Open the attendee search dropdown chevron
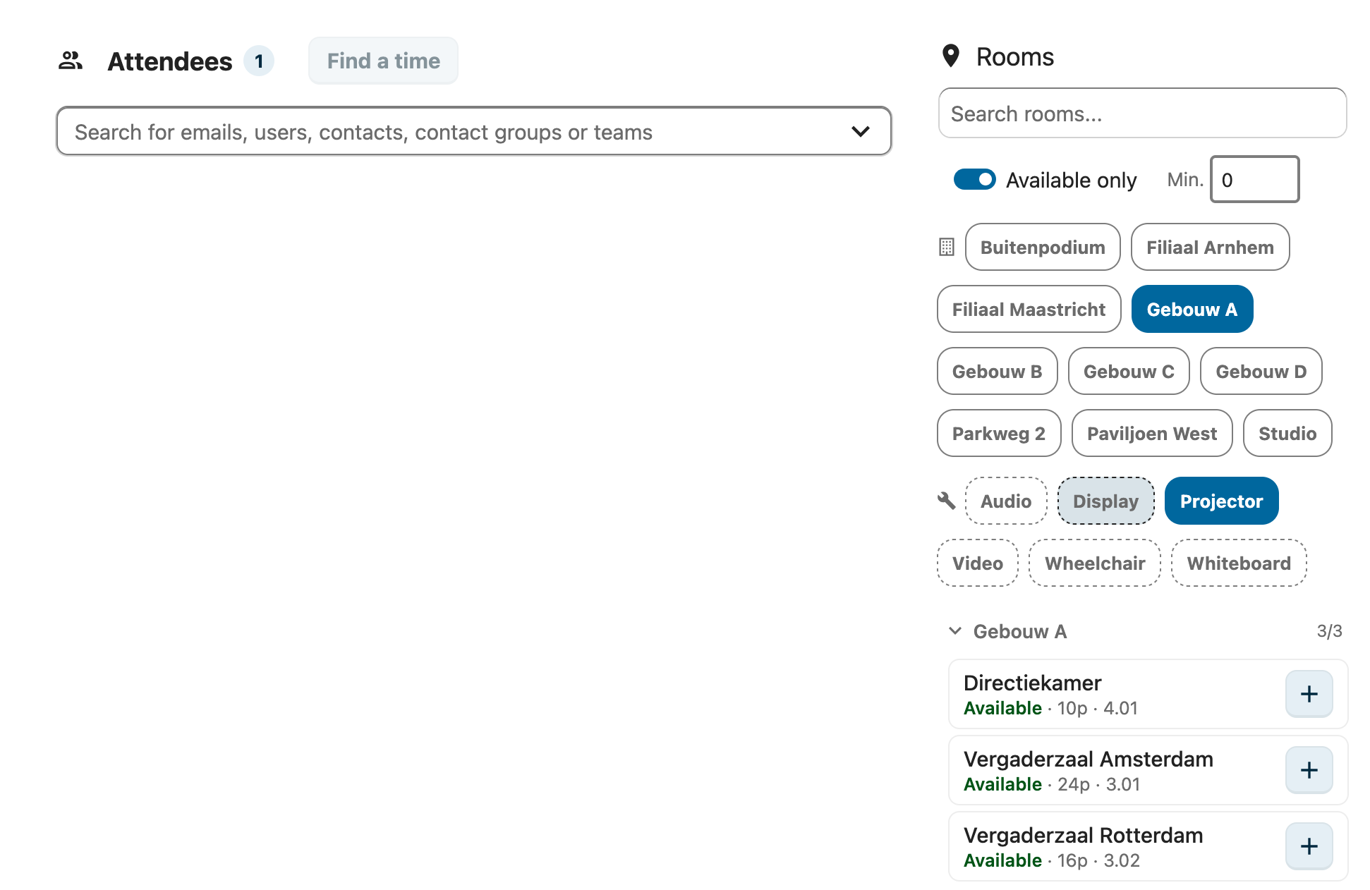Viewport: 1370px width, 890px height. click(x=860, y=131)
